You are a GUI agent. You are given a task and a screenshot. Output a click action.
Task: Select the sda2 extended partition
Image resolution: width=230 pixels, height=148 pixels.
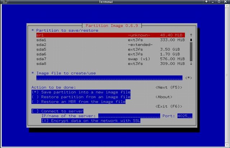coord(110,44)
